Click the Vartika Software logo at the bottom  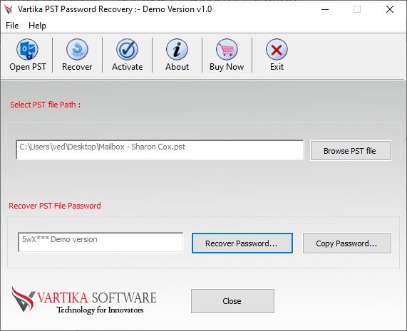click(x=84, y=300)
